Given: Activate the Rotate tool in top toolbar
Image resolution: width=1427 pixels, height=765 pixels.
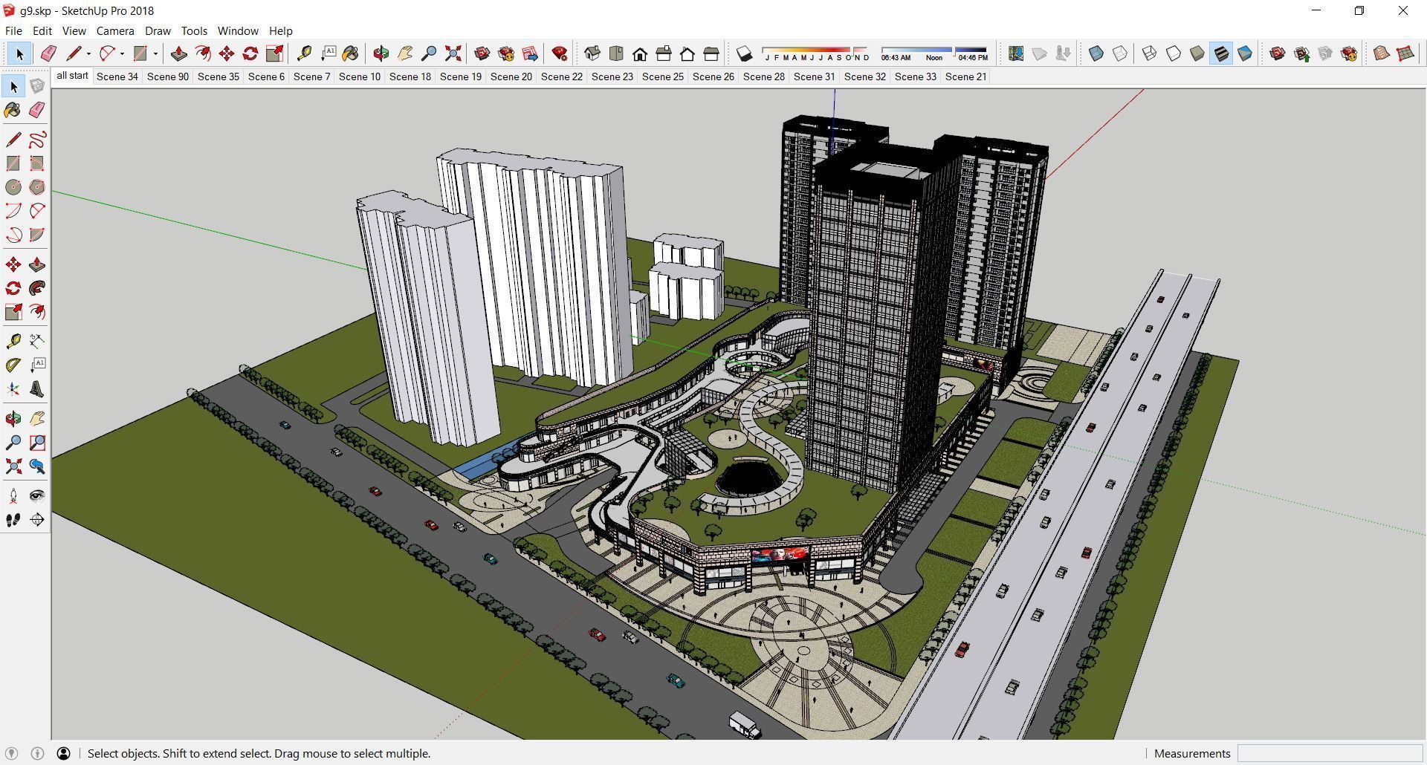Looking at the screenshot, I should point(250,53).
